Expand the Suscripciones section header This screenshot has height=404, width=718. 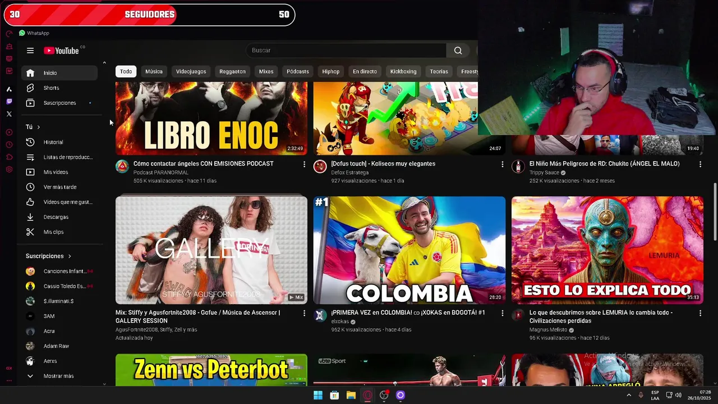49,256
